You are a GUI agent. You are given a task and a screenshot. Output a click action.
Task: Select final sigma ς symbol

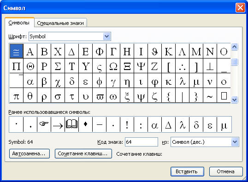click(100, 66)
